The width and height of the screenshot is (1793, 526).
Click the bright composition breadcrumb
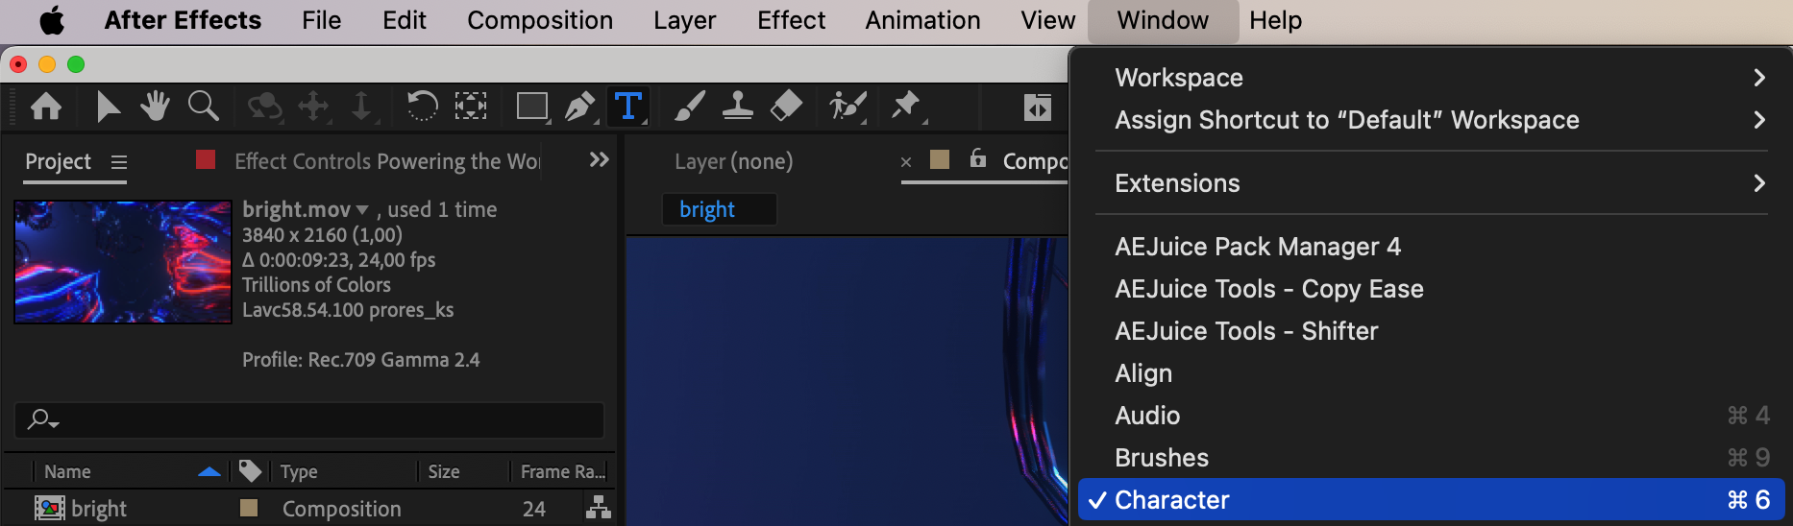tap(707, 209)
